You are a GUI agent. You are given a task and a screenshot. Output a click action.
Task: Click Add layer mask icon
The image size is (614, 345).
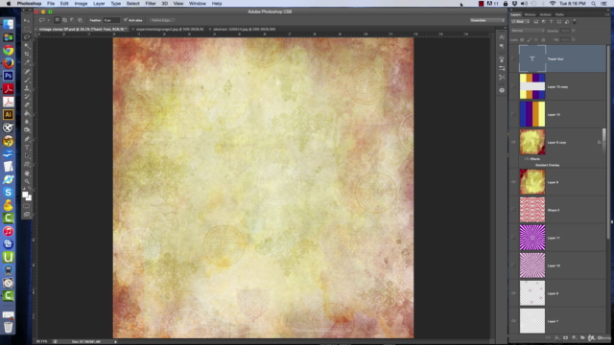click(565, 338)
